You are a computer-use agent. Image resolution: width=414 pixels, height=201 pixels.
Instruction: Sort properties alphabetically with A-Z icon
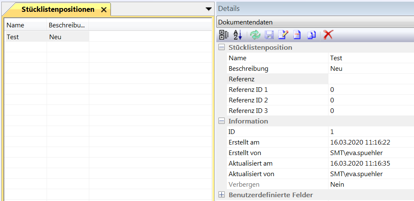(237, 35)
